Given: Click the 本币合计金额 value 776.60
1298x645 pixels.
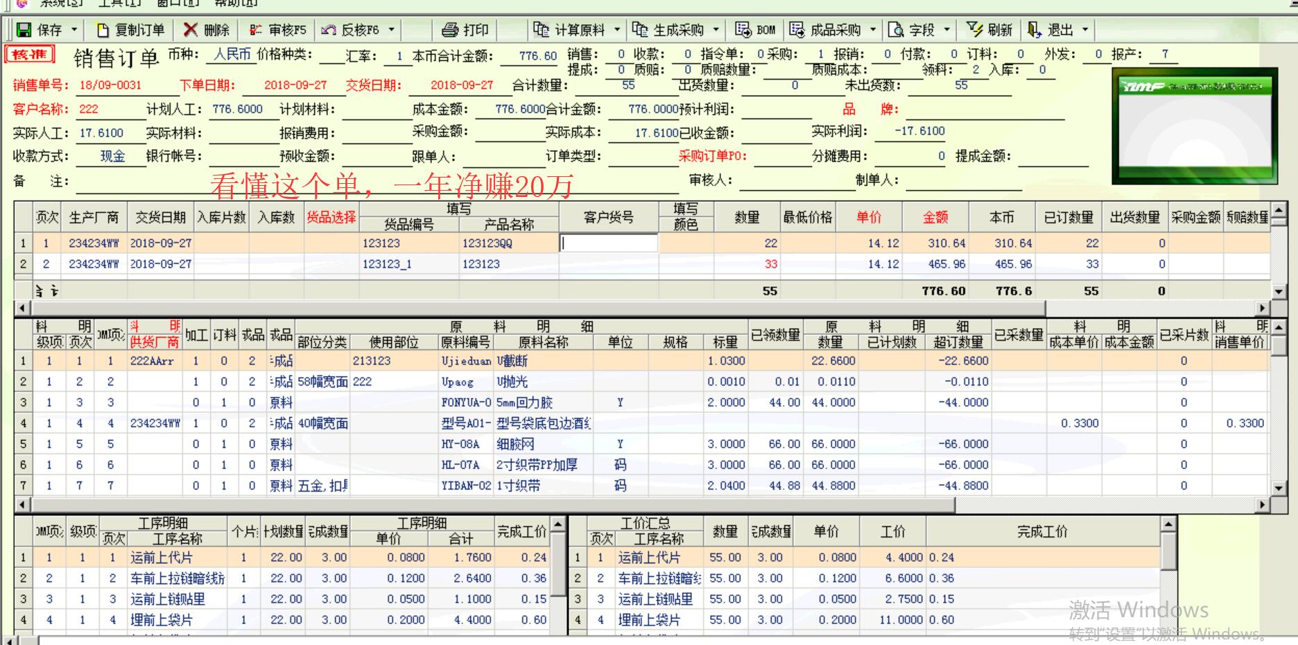Looking at the screenshot, I should coord(537,56).
